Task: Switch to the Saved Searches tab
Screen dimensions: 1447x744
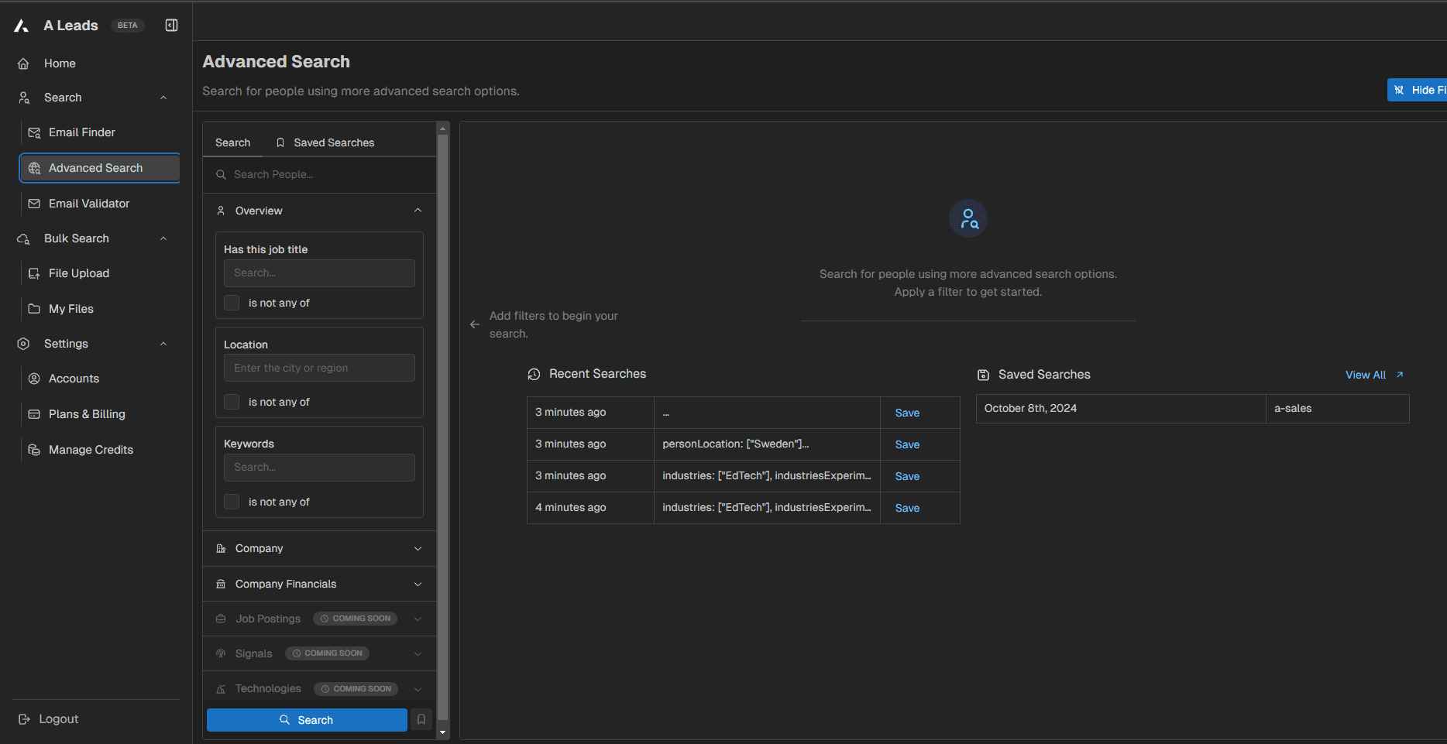Action: click(x=325, y=142)
